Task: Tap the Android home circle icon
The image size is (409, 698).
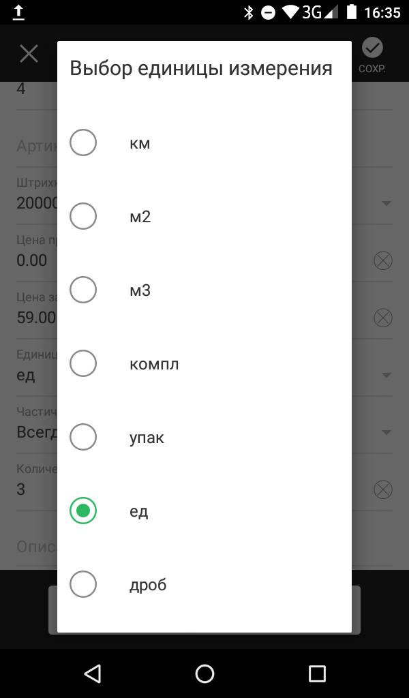Action: (x=204, y=673)
